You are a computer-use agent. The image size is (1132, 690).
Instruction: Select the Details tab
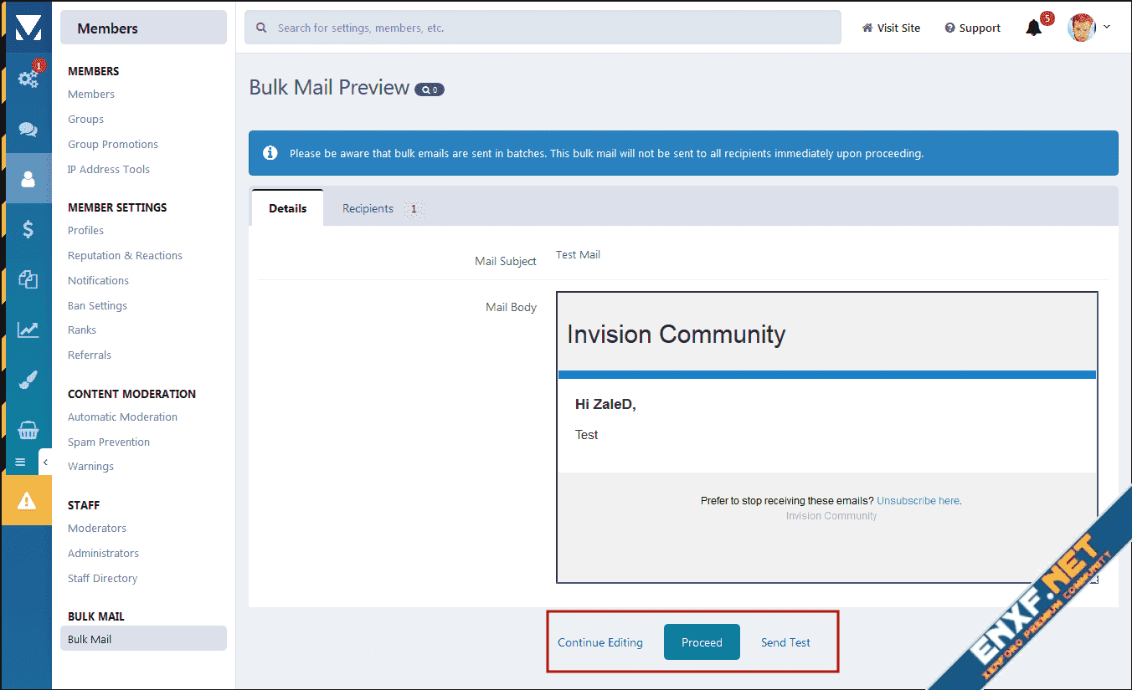(x=287, y=208)
